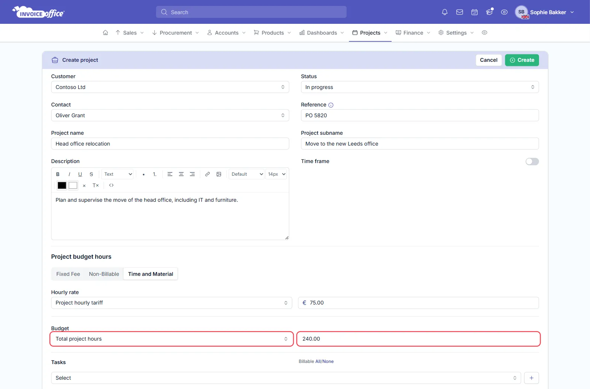590x389 pixels.
Task: Clear text formatting with Tx icon
Action: pos(96,185)
